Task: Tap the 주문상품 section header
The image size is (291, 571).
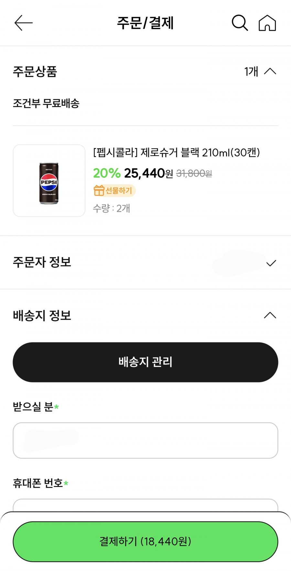Action: click(x=35, y=71)
